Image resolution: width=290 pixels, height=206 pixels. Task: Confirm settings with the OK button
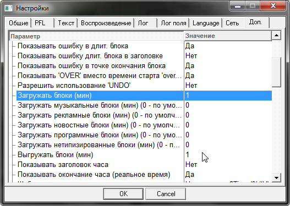click(x=123, y=194)
